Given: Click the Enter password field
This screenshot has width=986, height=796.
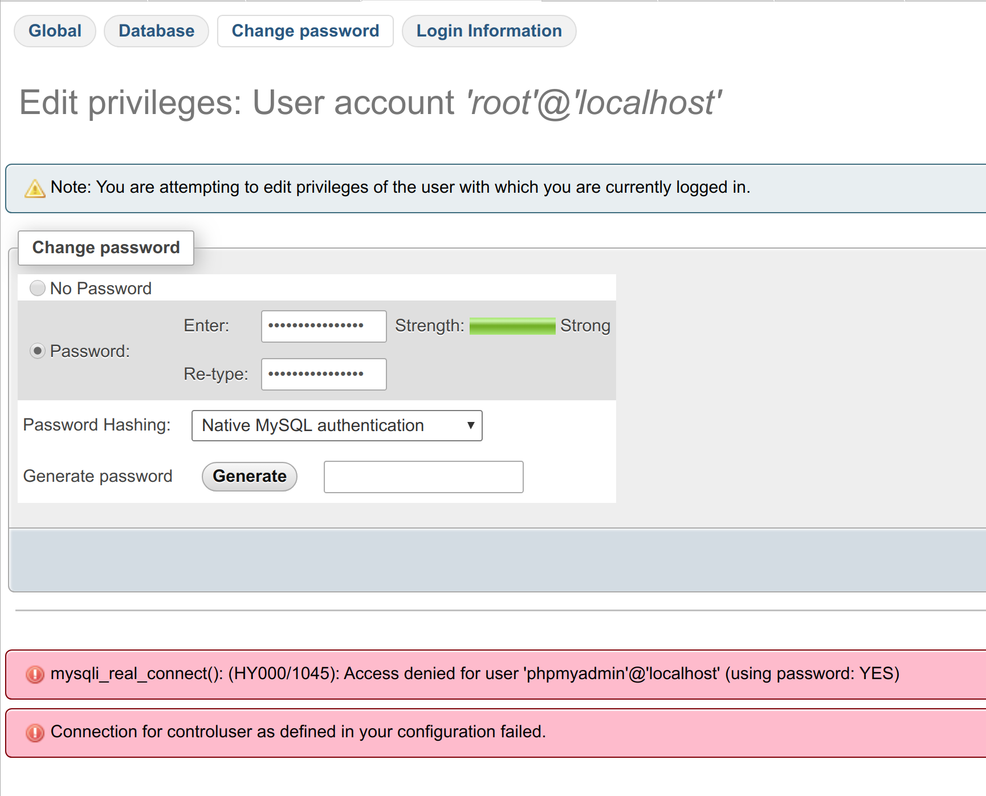Looking at the screenshot, I should tap(324, 326).
